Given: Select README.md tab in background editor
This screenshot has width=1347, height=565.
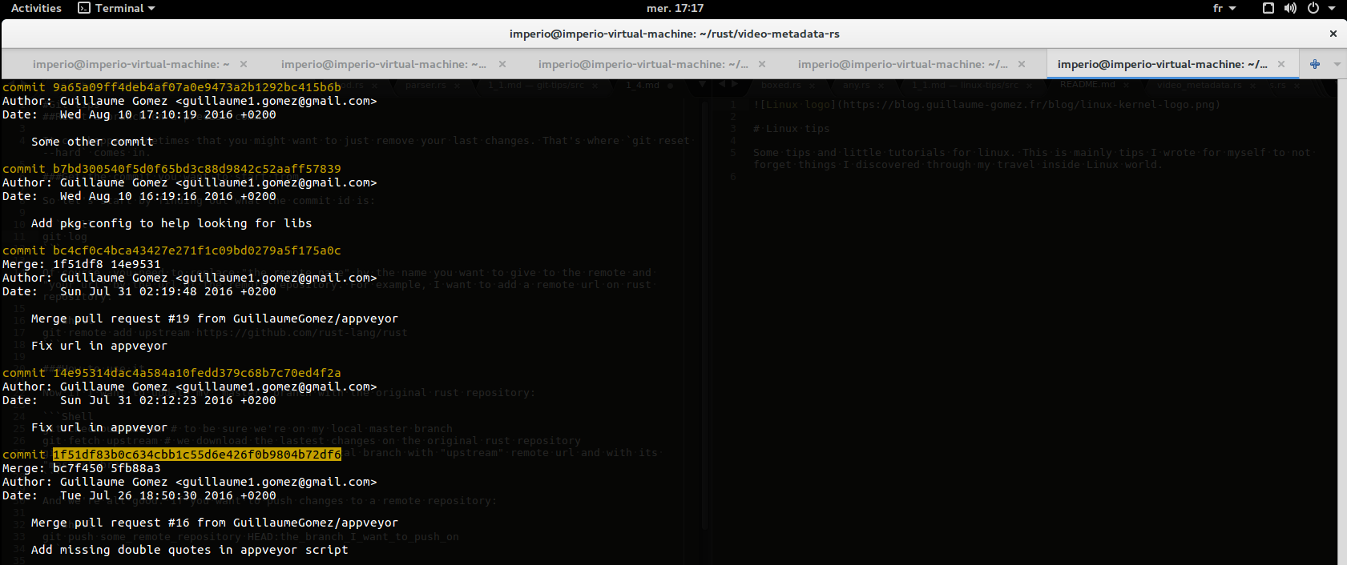Looking at the screenshot, I should pos(1087,84).
